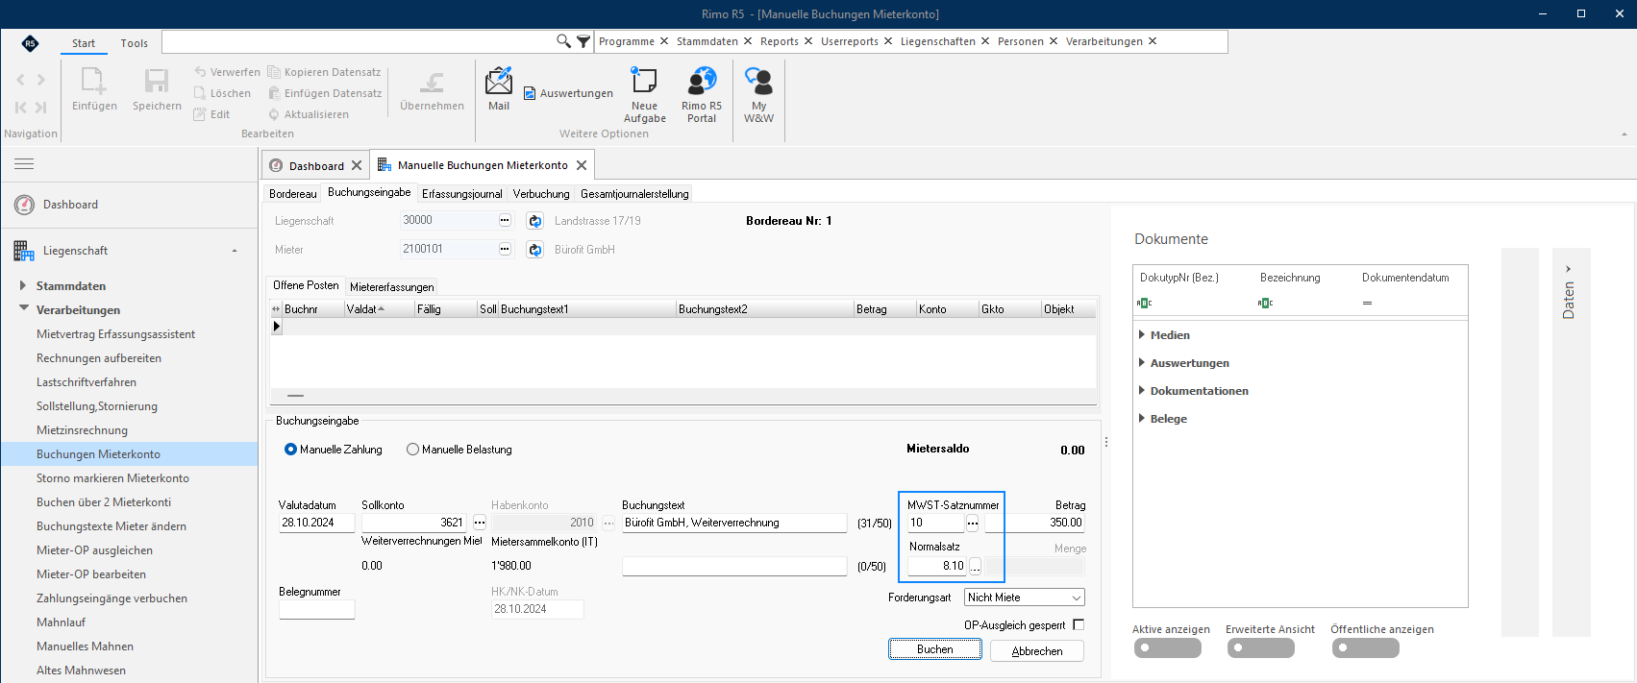Viewport: 1637px width, 683px height.
Task: Collapse Liegenschaft sidebar section
Action: (x=235, y=251)
